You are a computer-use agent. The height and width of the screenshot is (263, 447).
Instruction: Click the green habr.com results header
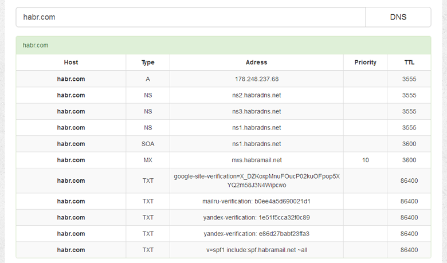coord(223,45)
